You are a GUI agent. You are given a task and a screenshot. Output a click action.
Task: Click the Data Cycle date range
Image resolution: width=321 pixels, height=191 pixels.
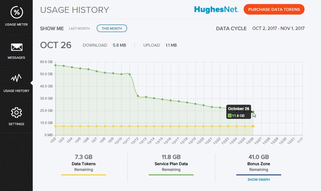pos(278,29)
